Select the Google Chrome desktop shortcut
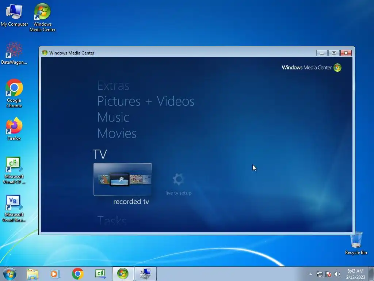Viewport: 374px width, 281px height. pyautogui.click(x=14, y=93)
